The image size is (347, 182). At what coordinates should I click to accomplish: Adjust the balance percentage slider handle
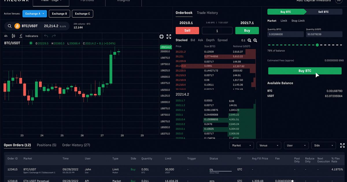coord(317,45)
